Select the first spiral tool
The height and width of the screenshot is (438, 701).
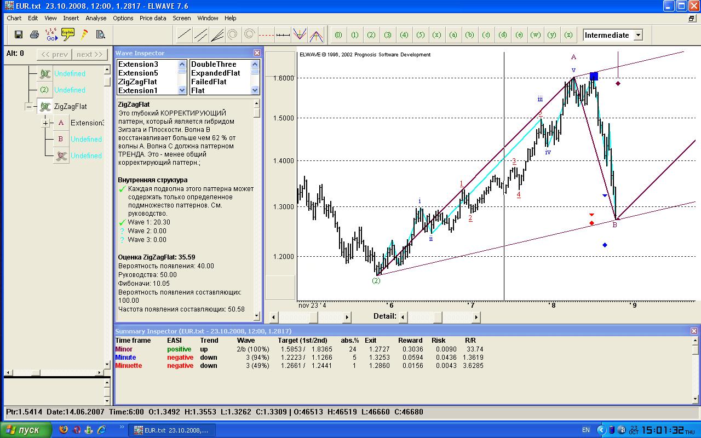(232, 34)
